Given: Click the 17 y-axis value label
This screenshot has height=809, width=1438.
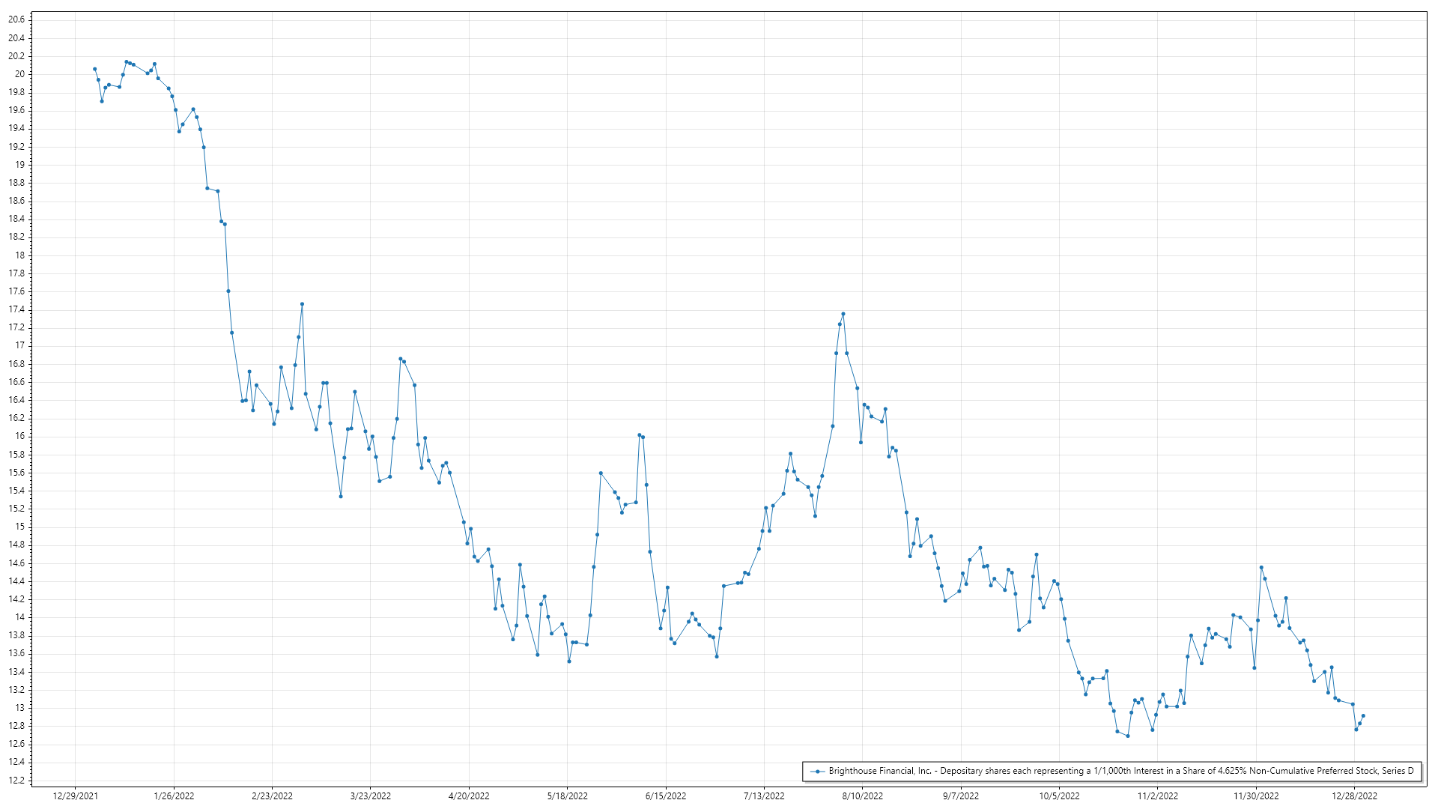Looking at the screenshot, I should (x=20, y=345).
